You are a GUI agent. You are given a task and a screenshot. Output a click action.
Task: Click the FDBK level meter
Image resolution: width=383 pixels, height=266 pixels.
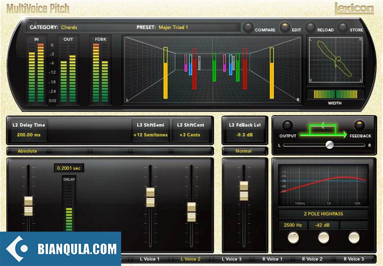click(x=101, y=73)
